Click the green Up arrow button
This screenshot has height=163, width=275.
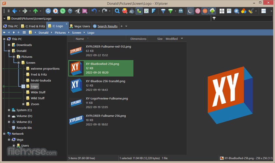coord(36,11)
